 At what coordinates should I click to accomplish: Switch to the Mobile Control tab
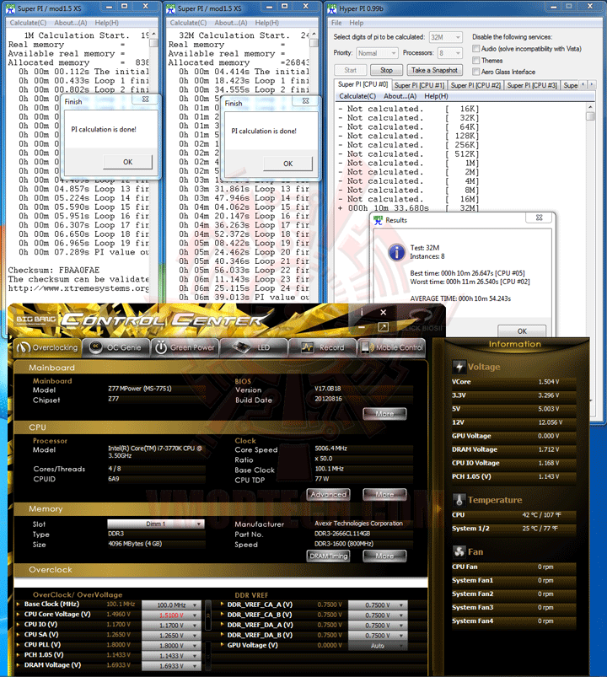392,347
